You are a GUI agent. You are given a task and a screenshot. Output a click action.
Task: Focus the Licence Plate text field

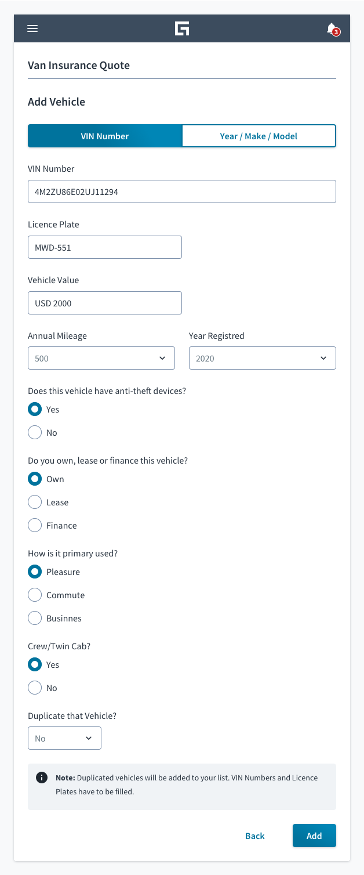point(105,247)
